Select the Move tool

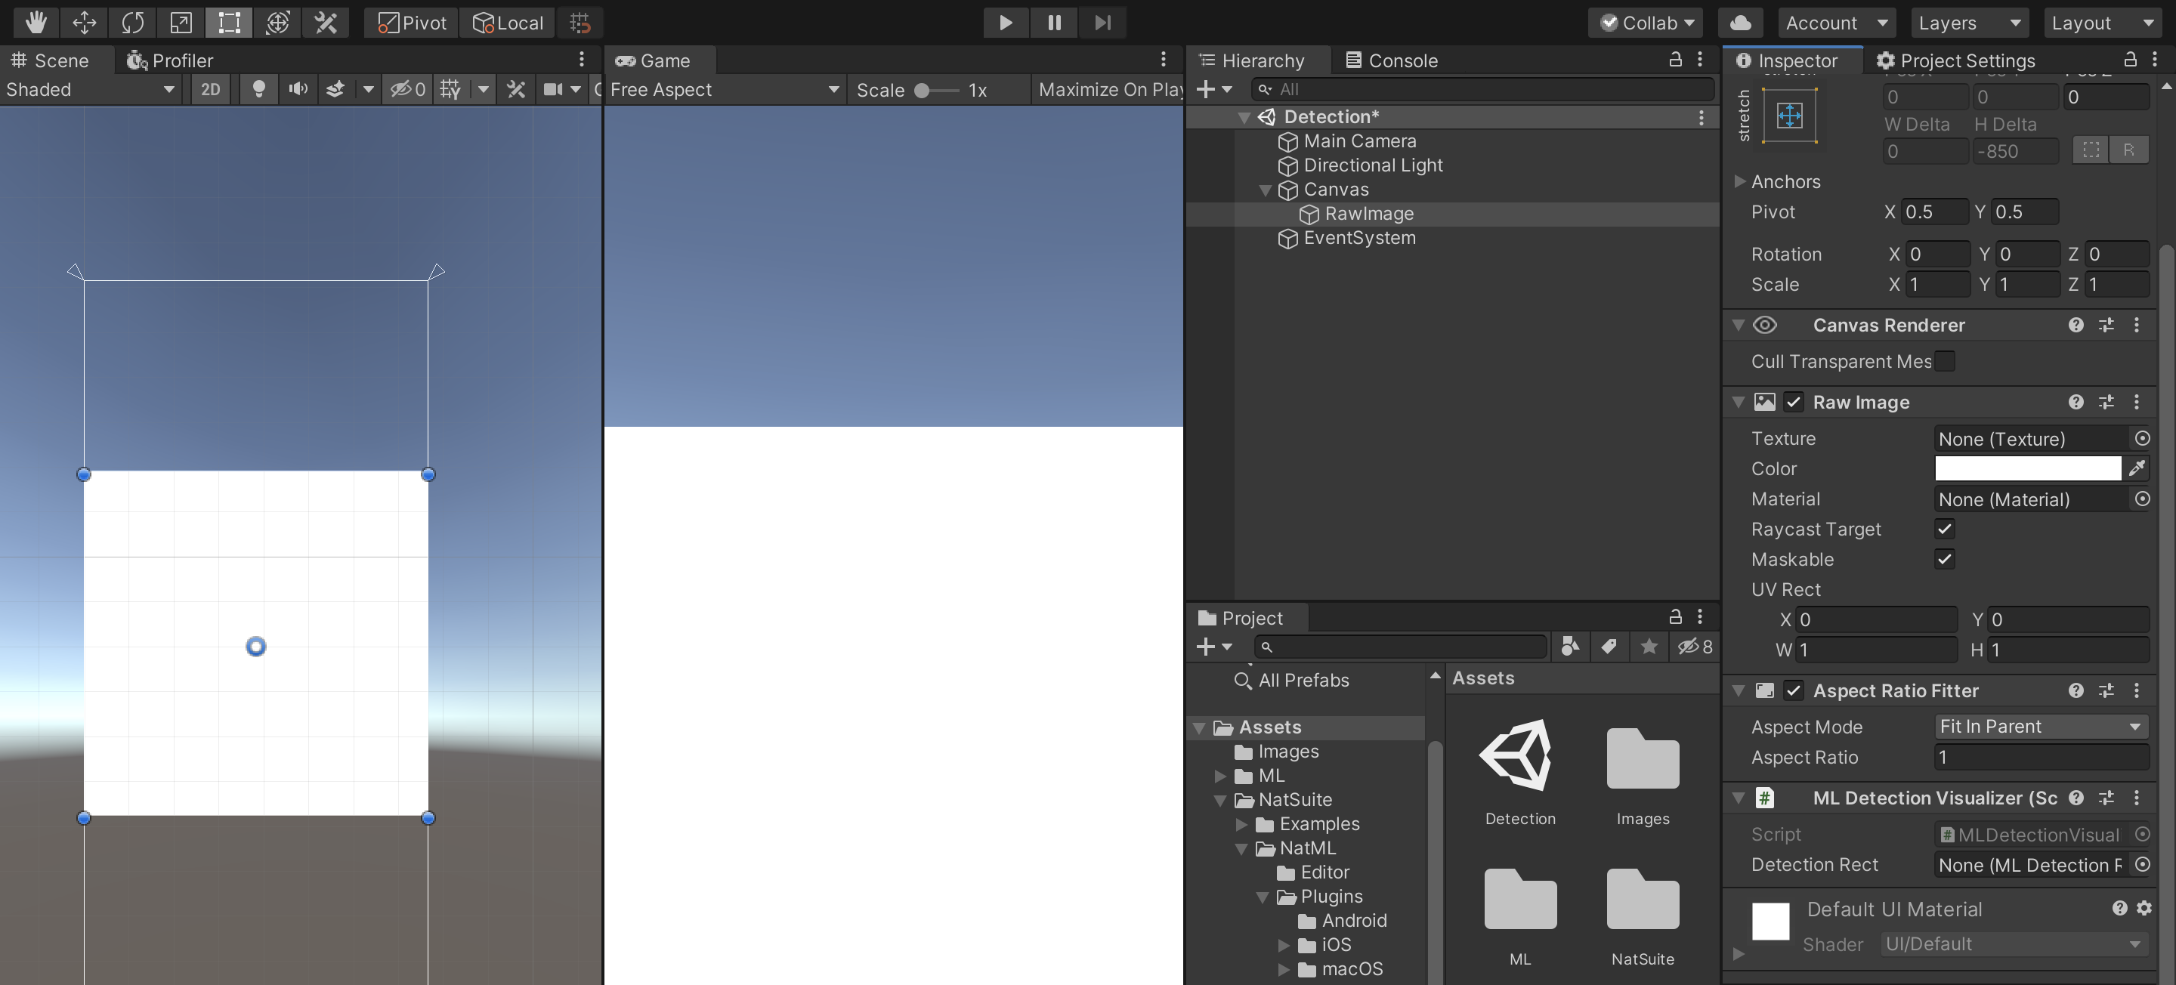click(84, 22)
